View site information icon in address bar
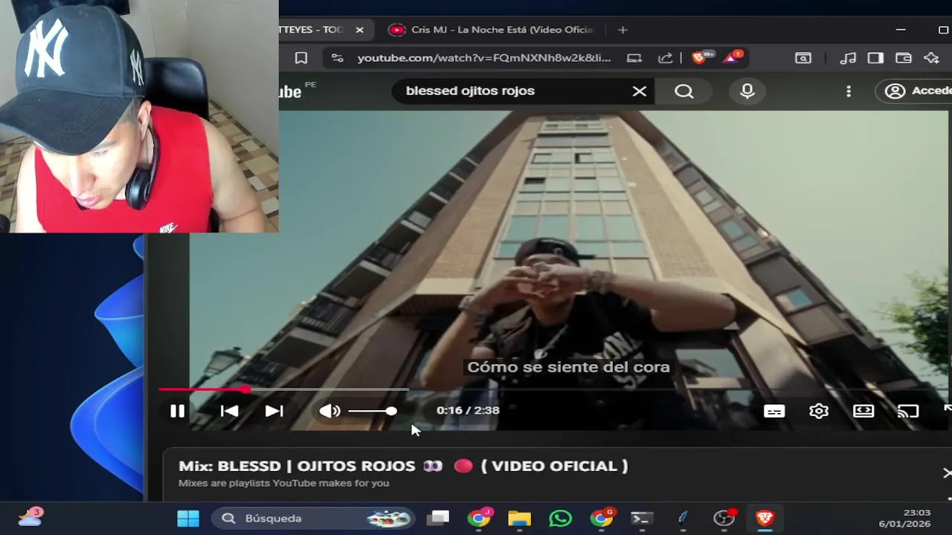The width and height of the screenshot is (952, 535). point(337,58)
